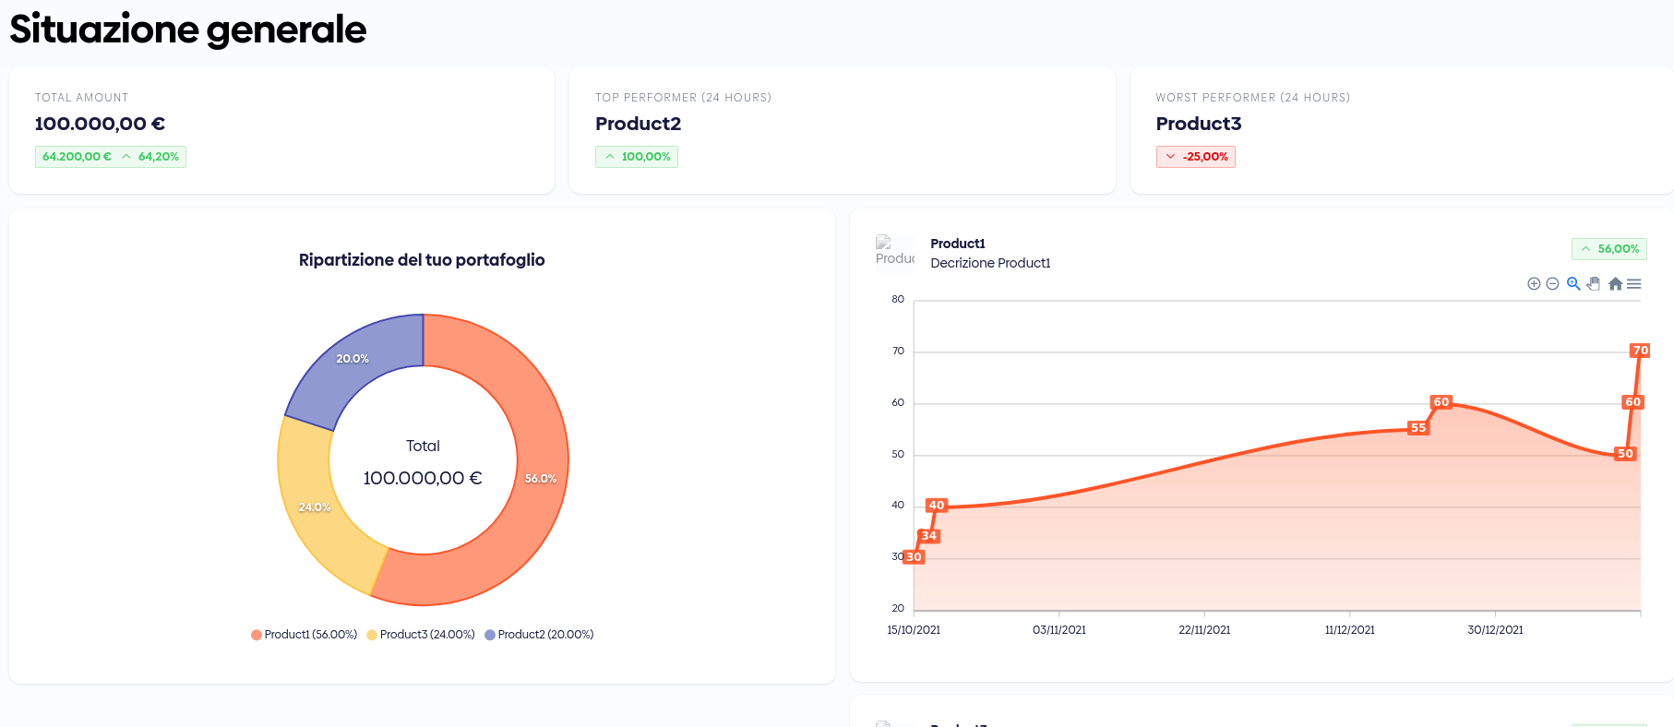1674x727 pixels.
Task: Click the chart zoom out icon
Action: pyautogui.click(x=1552, y=284)
